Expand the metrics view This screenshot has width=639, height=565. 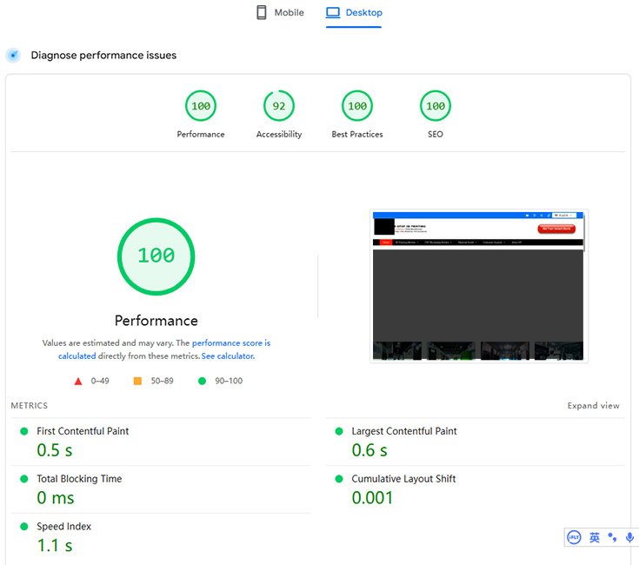pos(593,406)
